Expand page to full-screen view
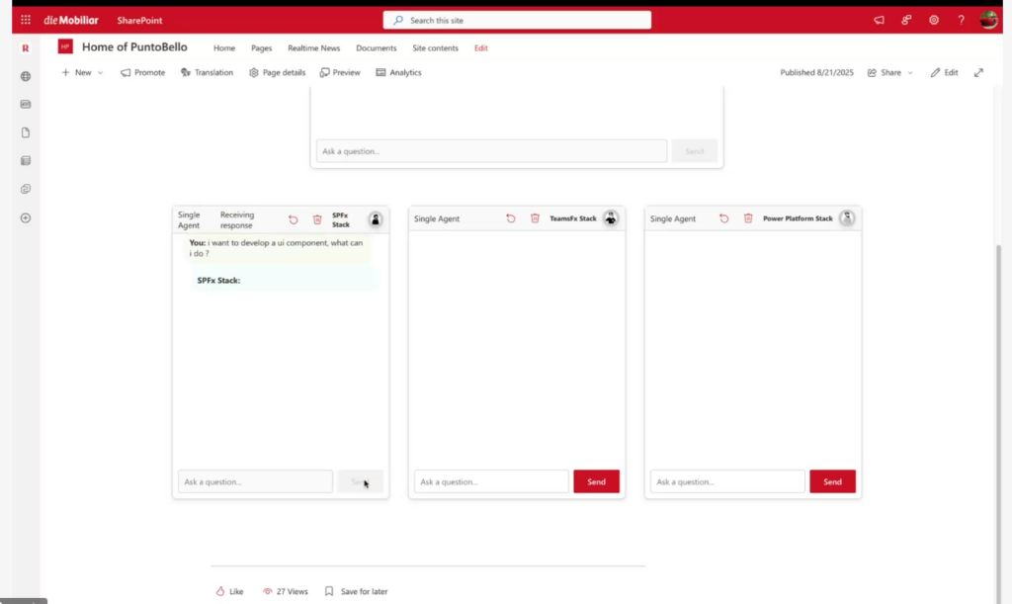 pos(978,72)
